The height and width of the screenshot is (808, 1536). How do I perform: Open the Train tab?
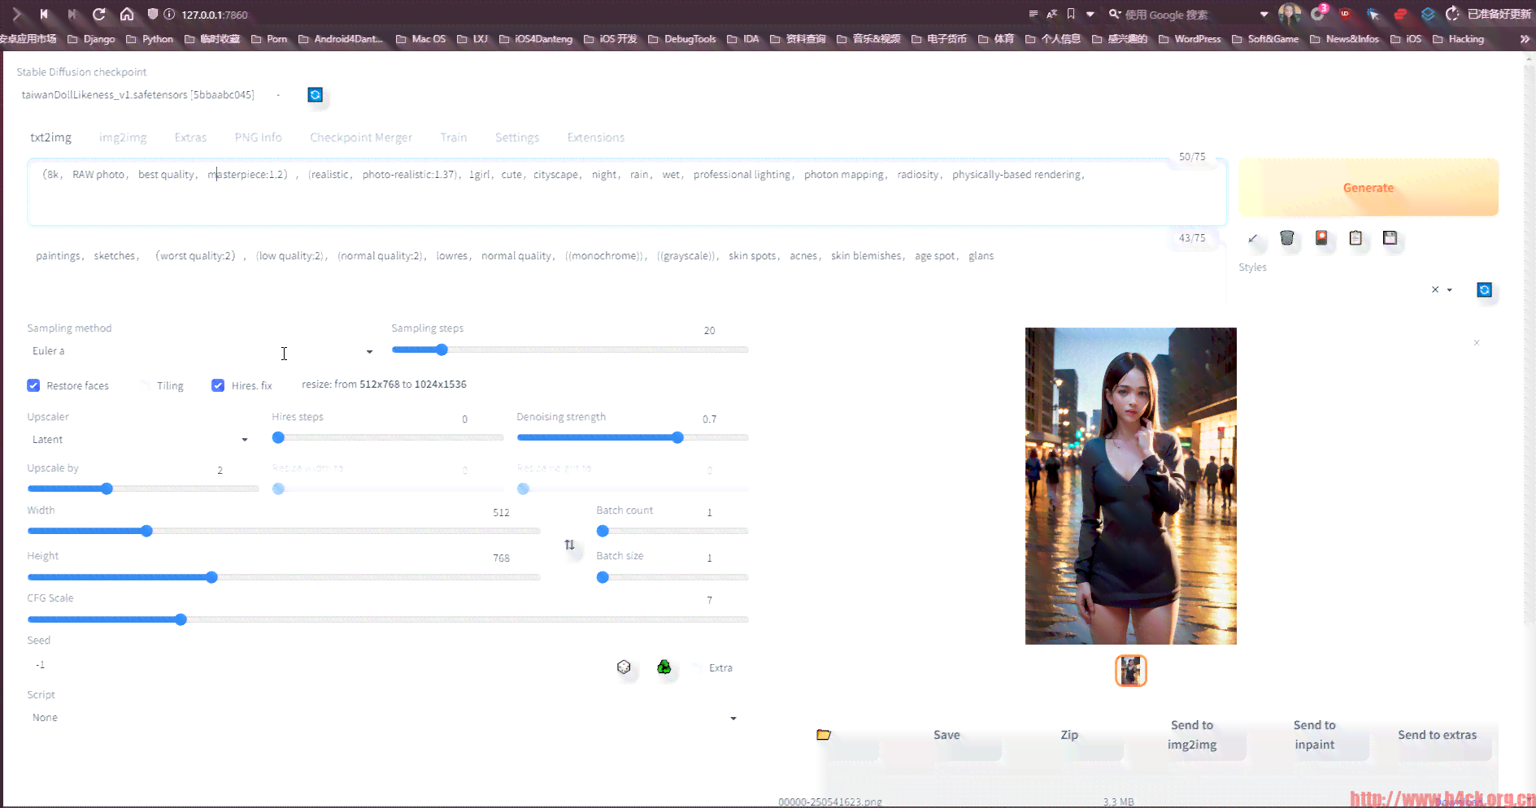pos(454,137)
